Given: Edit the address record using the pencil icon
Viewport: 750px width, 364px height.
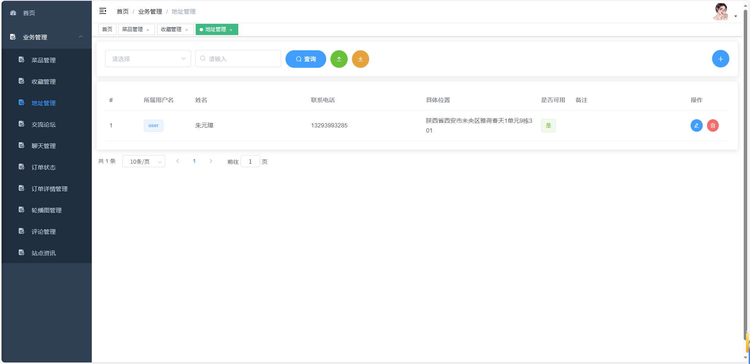Looking at the screenshot, I should (x=696, y=125).
